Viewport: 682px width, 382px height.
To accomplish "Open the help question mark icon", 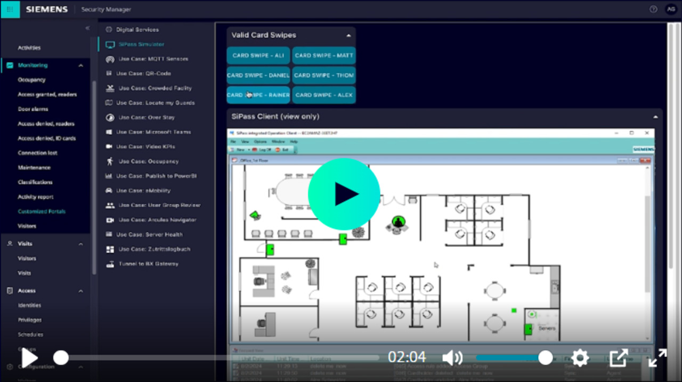I will [x=653, y=9].
